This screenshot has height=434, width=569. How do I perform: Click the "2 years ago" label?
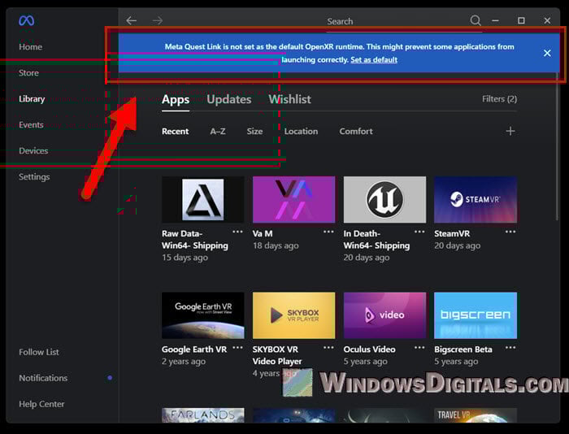184,362
